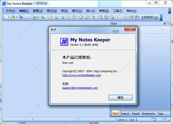The height and width of the screenshot is (124, 173).
Task: Click the 立即购买!(O) buy now button
Action: [x=150, y=17]
